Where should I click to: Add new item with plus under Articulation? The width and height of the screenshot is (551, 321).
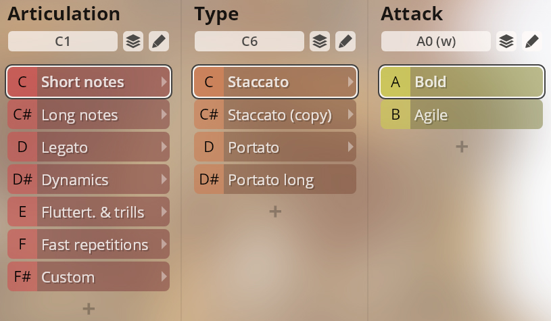tap(89, 308)
